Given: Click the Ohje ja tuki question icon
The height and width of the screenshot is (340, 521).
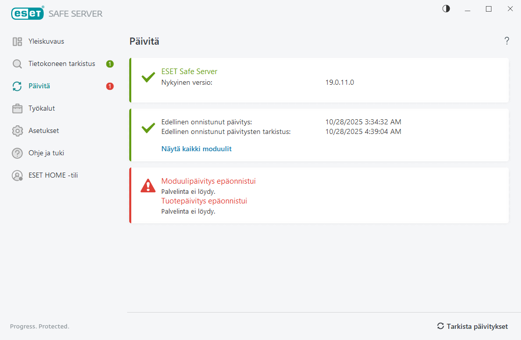Looking at the screenshot, I should point(17,153).
